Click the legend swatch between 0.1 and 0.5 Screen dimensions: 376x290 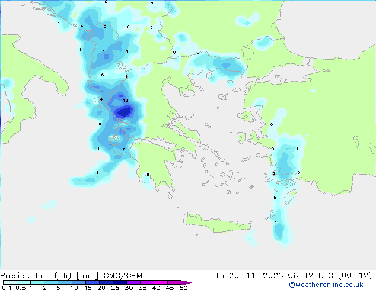(10, 282)
